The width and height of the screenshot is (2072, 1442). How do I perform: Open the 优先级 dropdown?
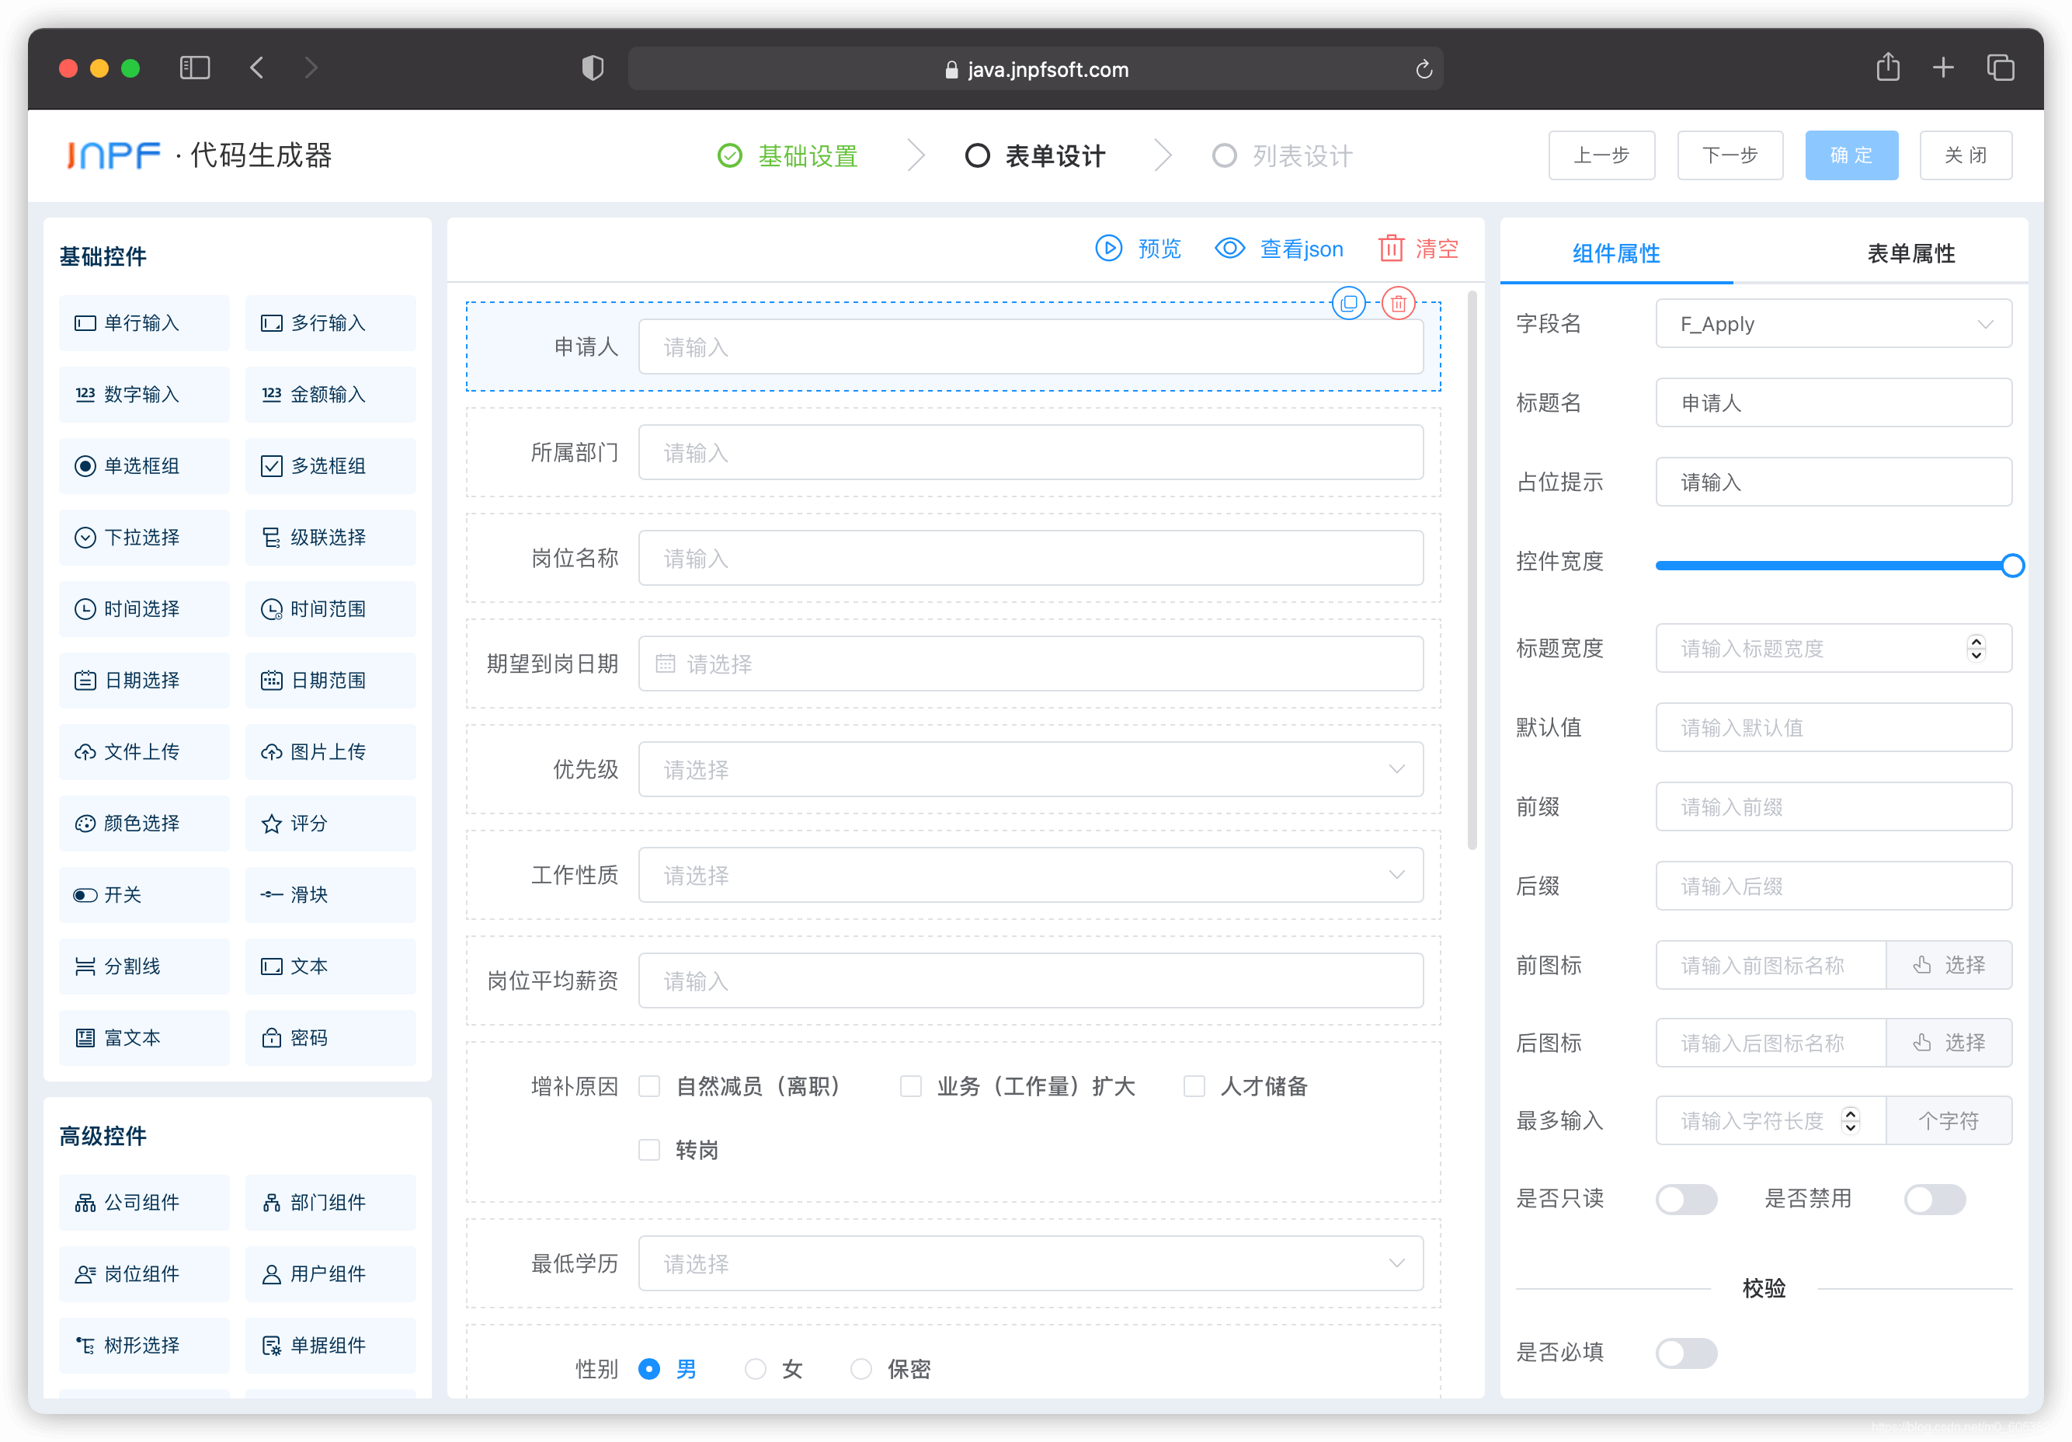point(1031,769)
